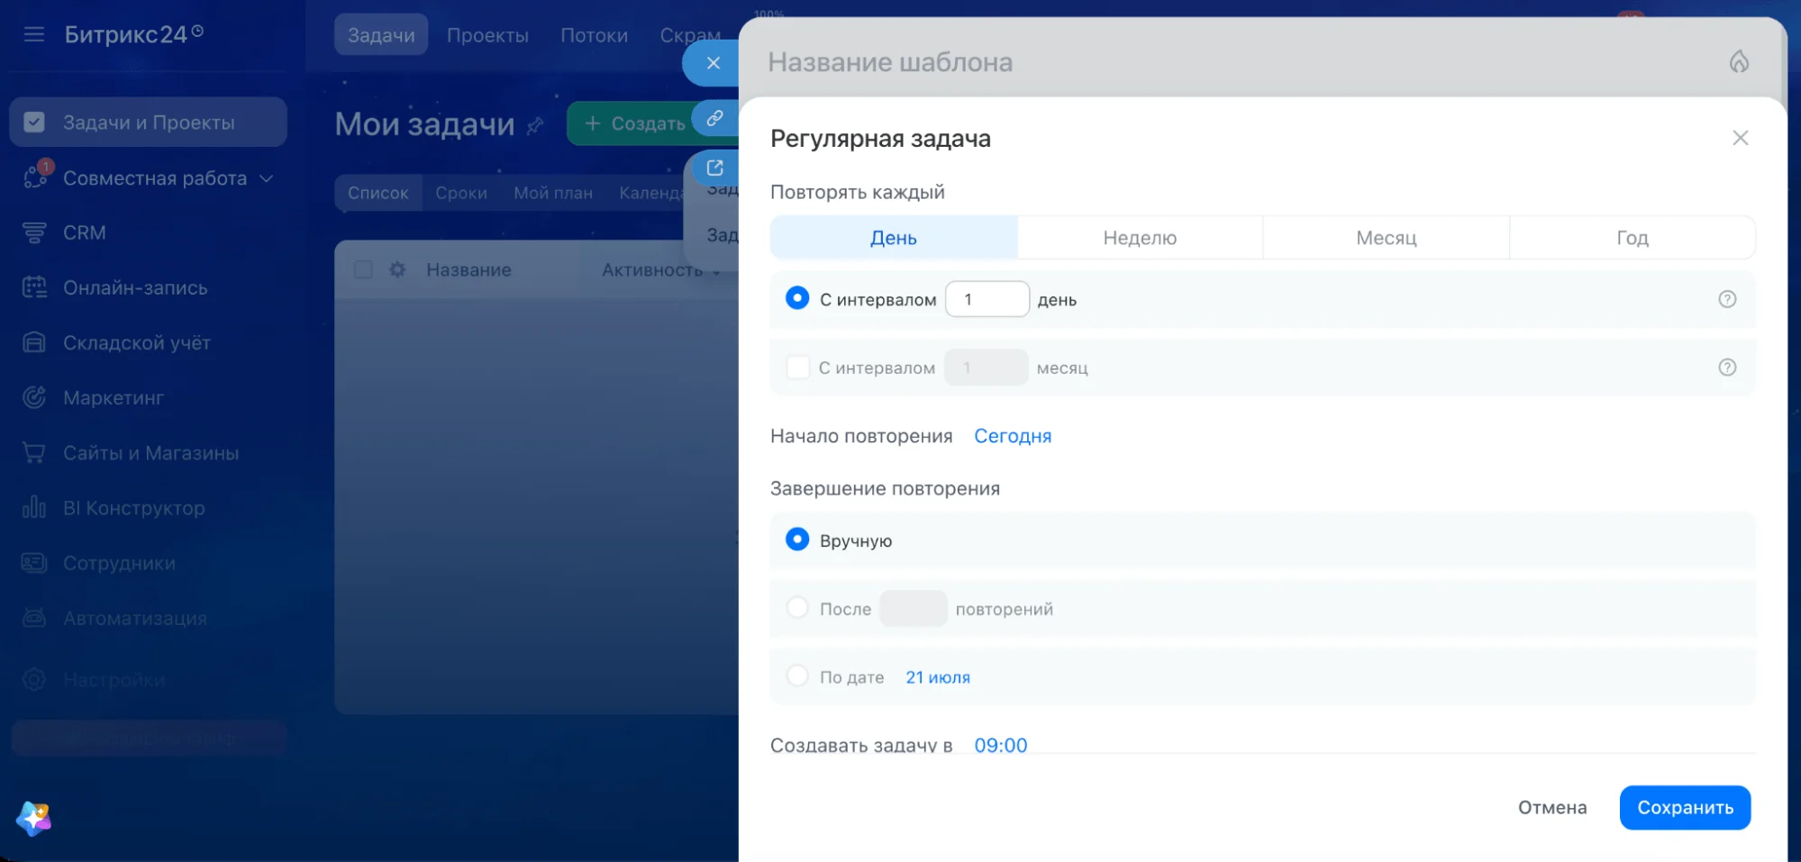Open Онлайн-запись calendar icon
Viewport: 1801px width, 862px height.
pos(34,287)
